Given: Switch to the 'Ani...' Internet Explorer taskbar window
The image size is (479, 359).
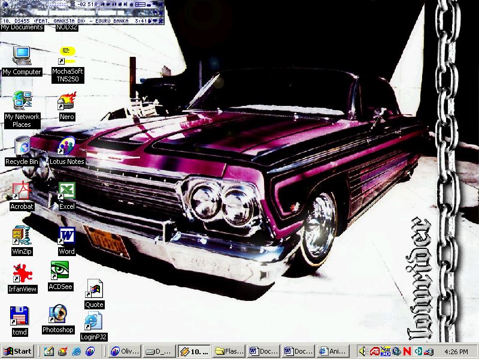Looking at the screenshot, I should [x=332, y=351].
